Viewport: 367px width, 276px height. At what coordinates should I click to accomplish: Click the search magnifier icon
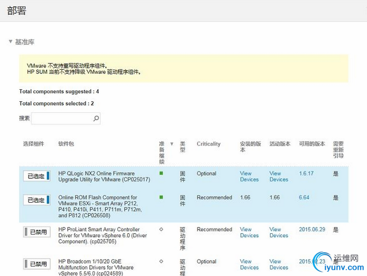coord(96,118)
